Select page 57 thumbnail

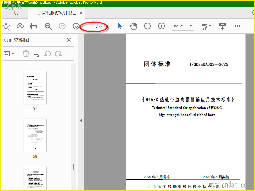coord(35,87)
